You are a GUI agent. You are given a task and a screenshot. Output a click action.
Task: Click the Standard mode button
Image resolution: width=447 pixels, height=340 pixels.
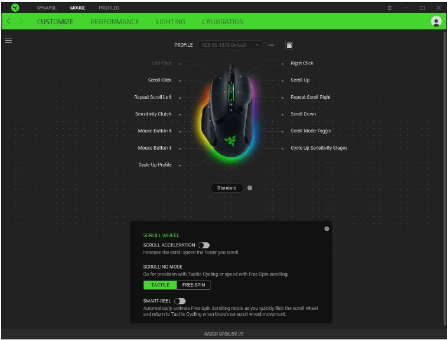tap(227, 188)
